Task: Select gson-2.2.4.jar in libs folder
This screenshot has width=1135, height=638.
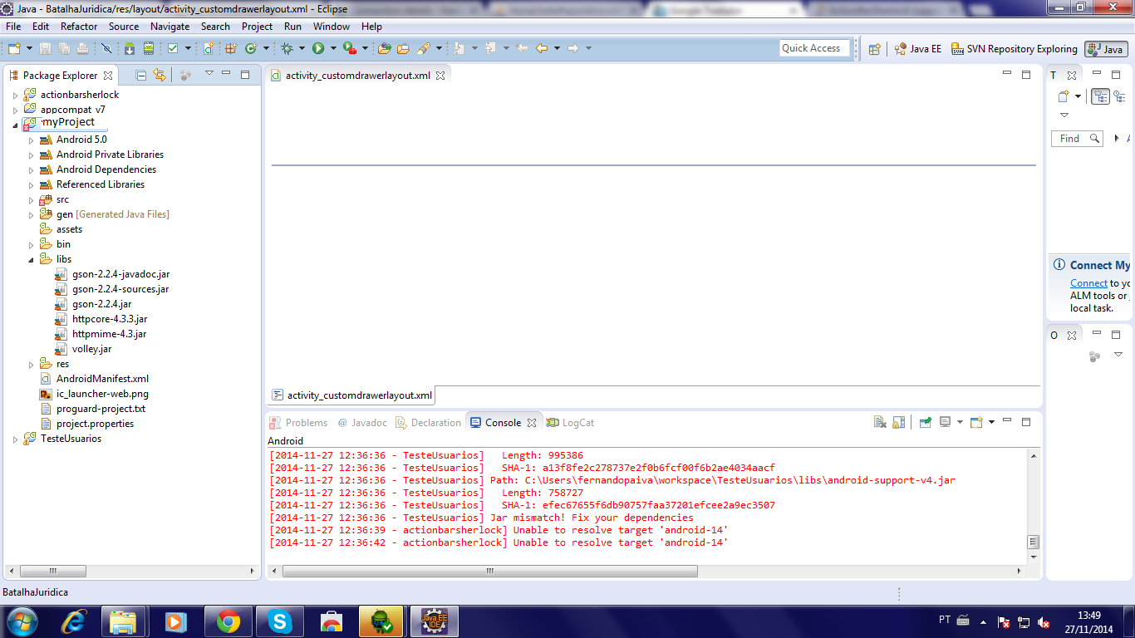Action: (x=101, y=304)
